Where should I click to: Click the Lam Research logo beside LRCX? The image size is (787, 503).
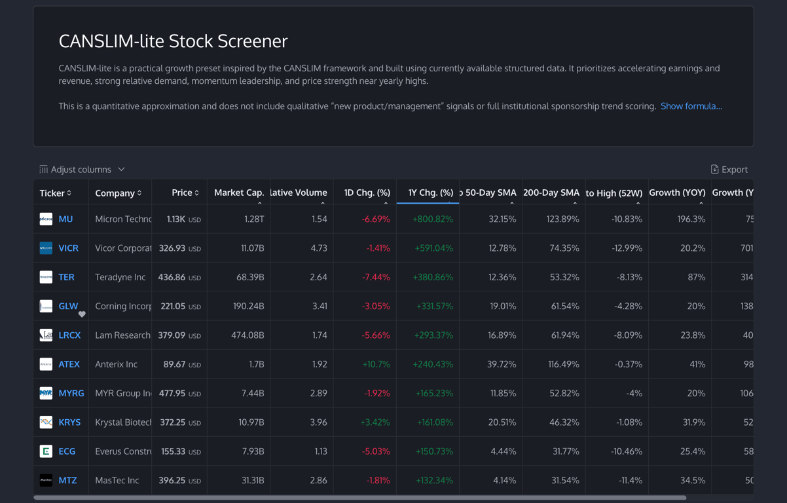(46, 335)
